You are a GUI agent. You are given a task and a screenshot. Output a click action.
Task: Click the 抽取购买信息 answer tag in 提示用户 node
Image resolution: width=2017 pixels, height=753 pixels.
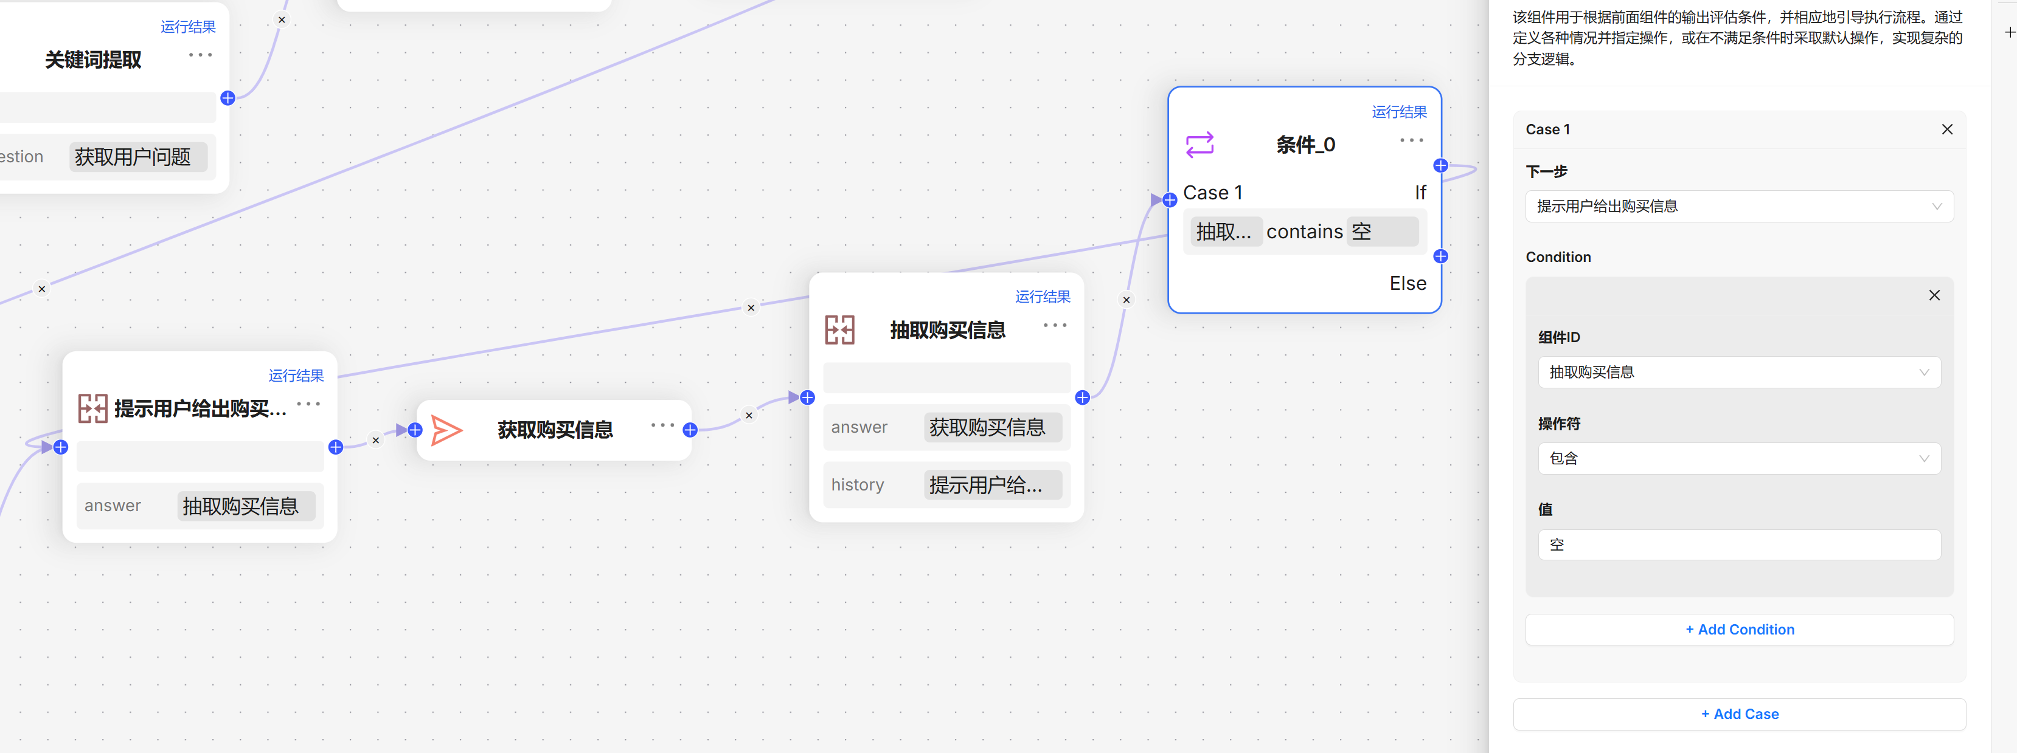pos(246,507)
